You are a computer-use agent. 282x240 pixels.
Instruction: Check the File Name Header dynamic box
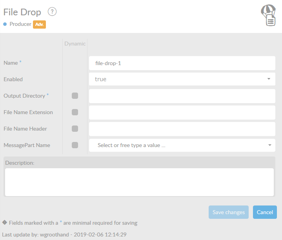pos(75,129)
